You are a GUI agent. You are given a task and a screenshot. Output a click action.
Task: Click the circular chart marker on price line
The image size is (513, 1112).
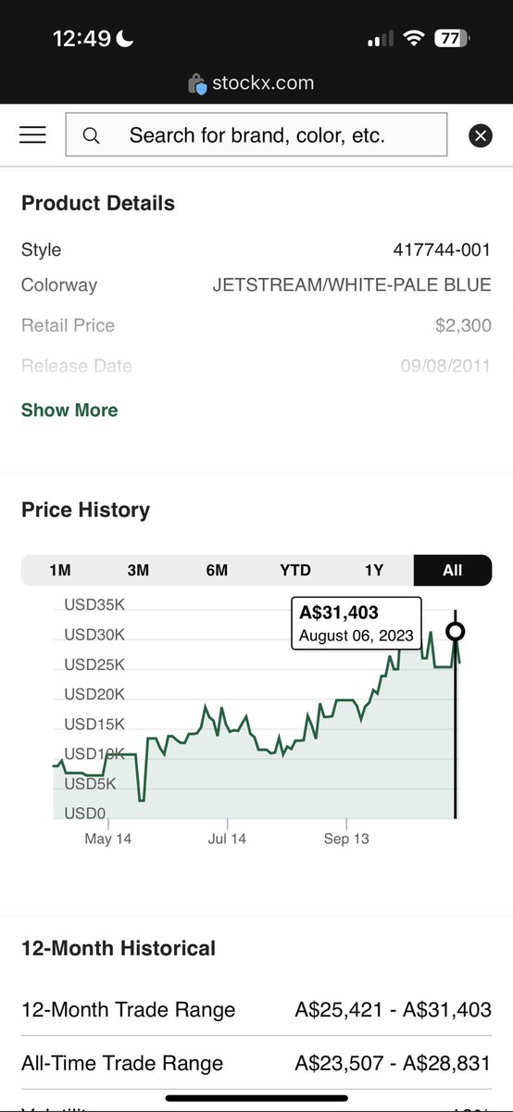pos(456,632)
